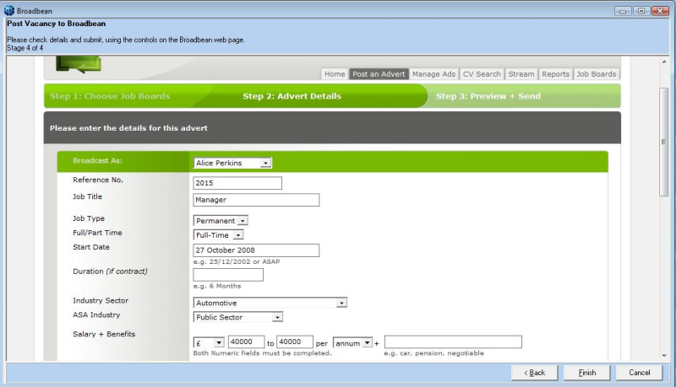676x387 pixels.
Task: Open the Reports tab
Action: coord(555,74)
